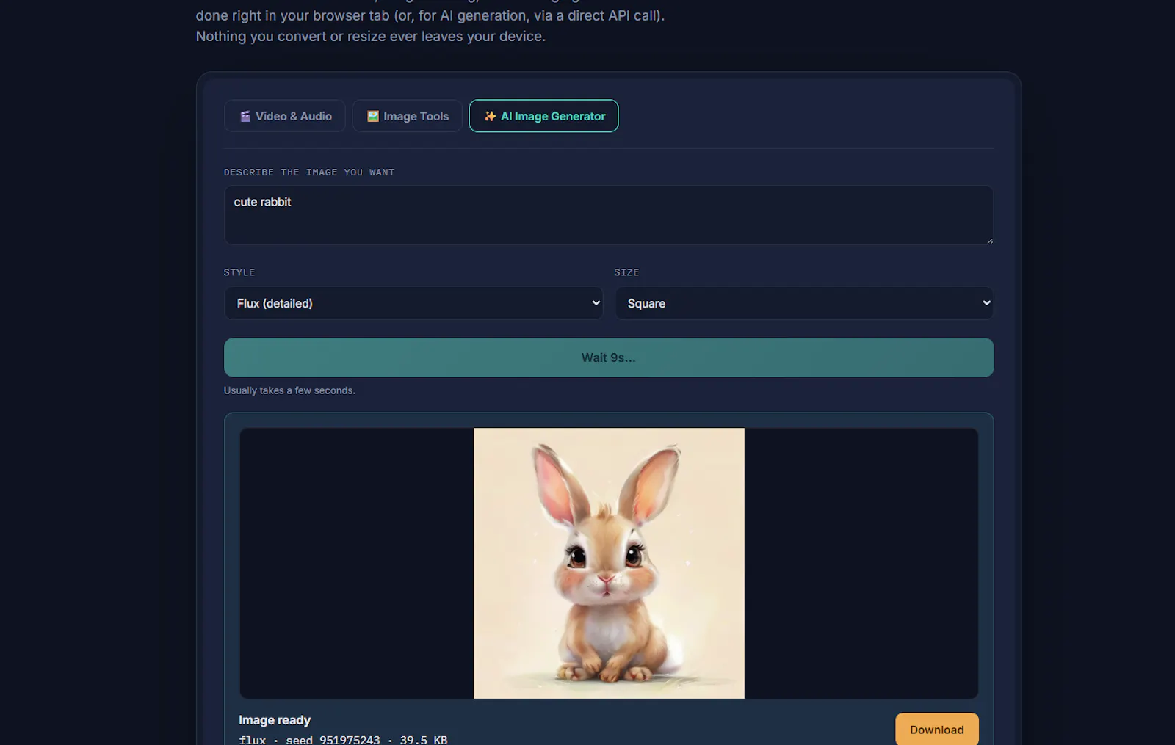1175x745 pixels.
Task: Click the clapperboard icon on Video & Audio
Action: point(245,116)
